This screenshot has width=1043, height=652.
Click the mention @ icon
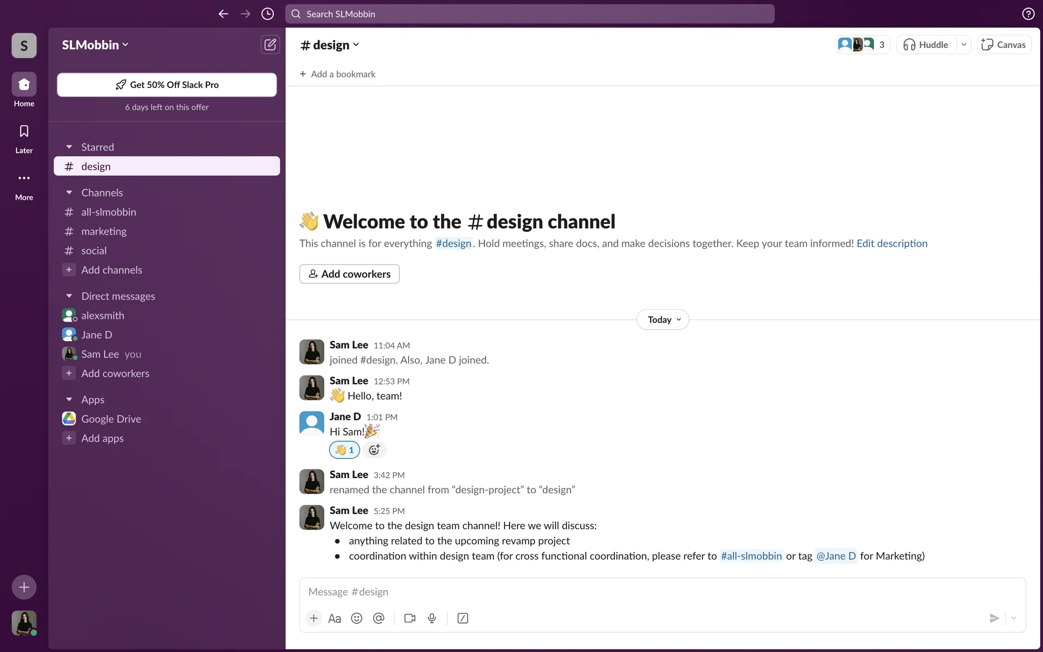[379, 618]
